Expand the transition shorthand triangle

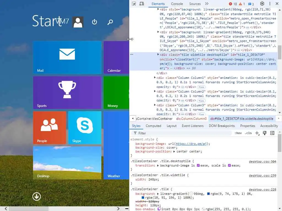[158, 166]
